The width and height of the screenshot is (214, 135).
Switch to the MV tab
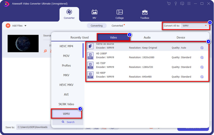coord(94,14)
